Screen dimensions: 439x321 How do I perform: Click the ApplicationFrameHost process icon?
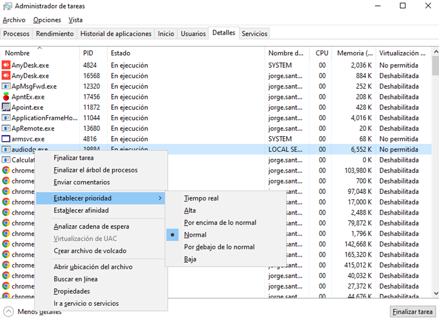tap(6, 118)
